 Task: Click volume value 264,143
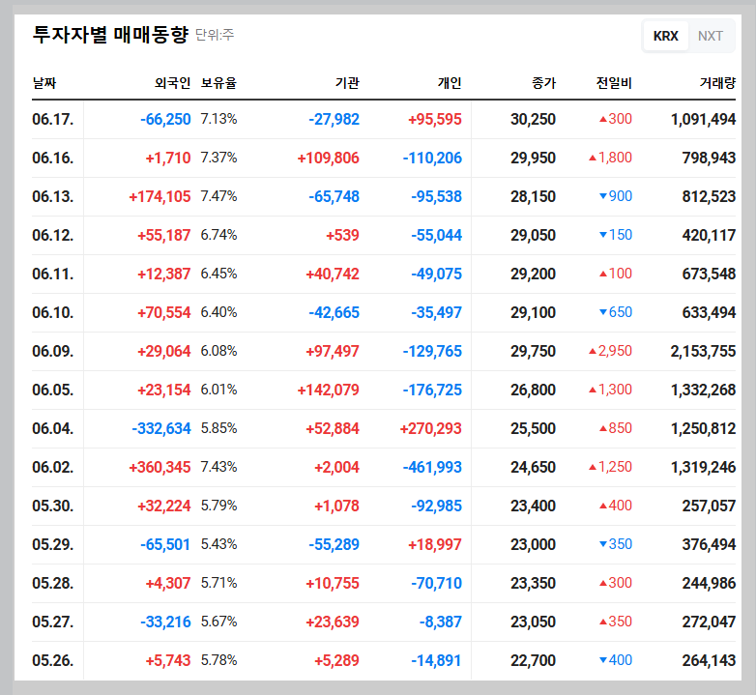pyautogui.click(x=709, y=660)
